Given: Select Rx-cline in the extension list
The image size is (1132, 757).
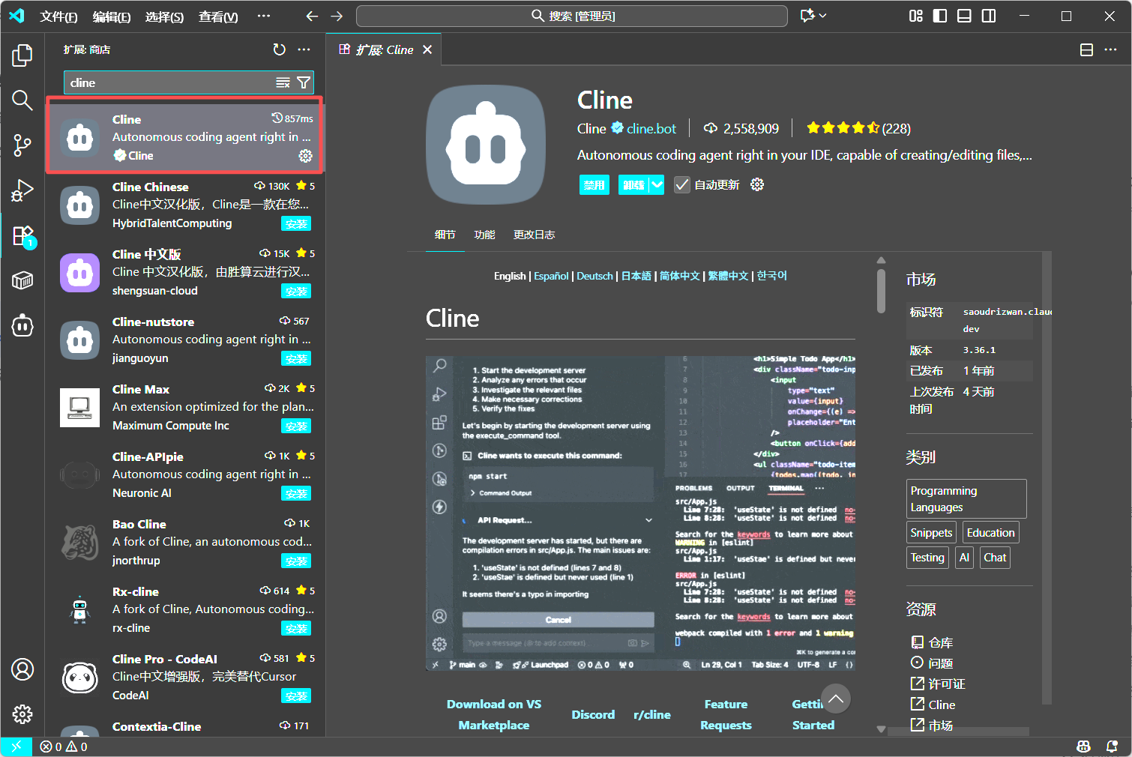Looking at the screenshot, I should (x=185, y=609).
